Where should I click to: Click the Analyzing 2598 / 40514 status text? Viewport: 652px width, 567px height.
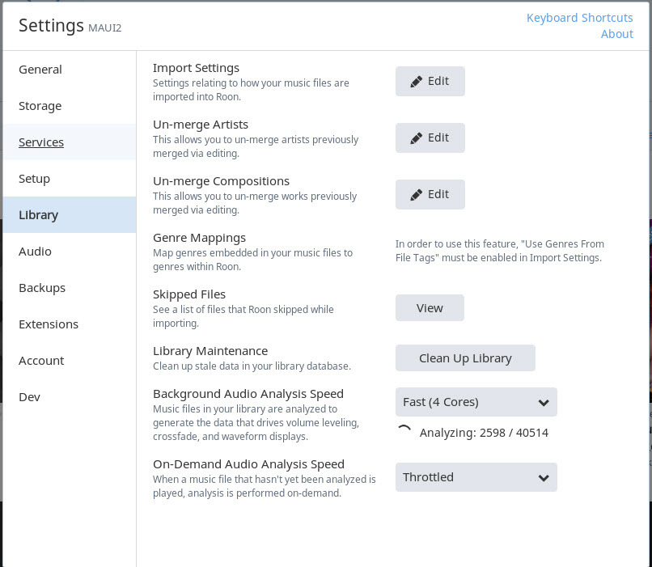[x=484, y=433]
